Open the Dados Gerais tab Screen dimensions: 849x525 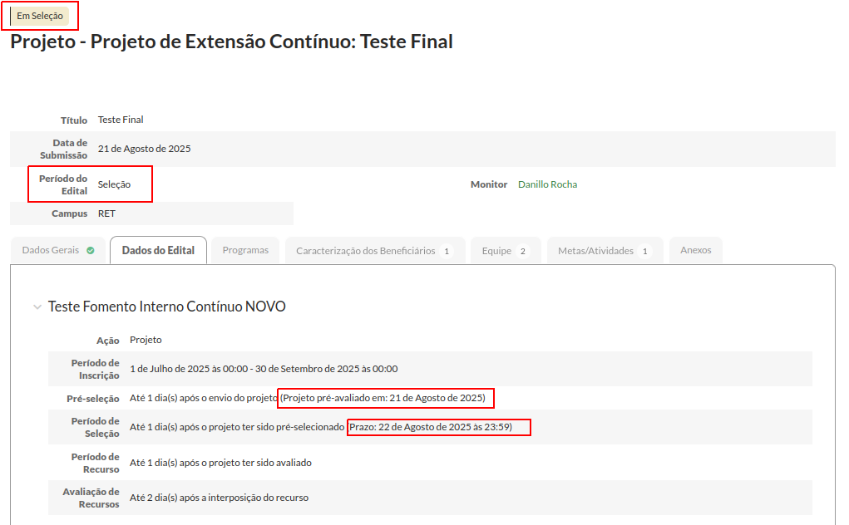pyautogui.click(x=51, y=250)
